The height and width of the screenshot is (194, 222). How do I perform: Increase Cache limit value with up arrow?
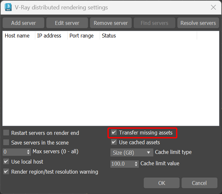[x=136, y=162]
